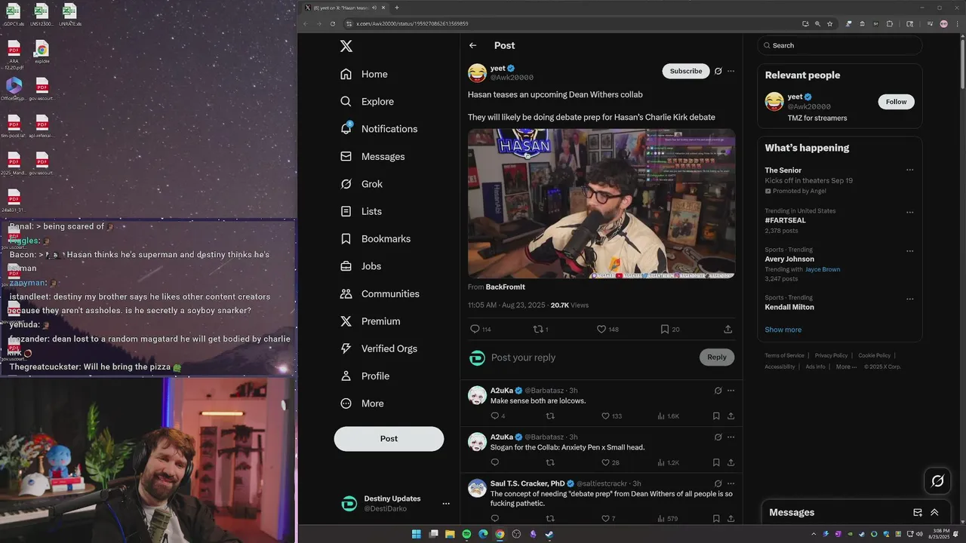Click the Bookmarks sidebar icon
This screenshot has height=543, width=966.
(346, 238)
